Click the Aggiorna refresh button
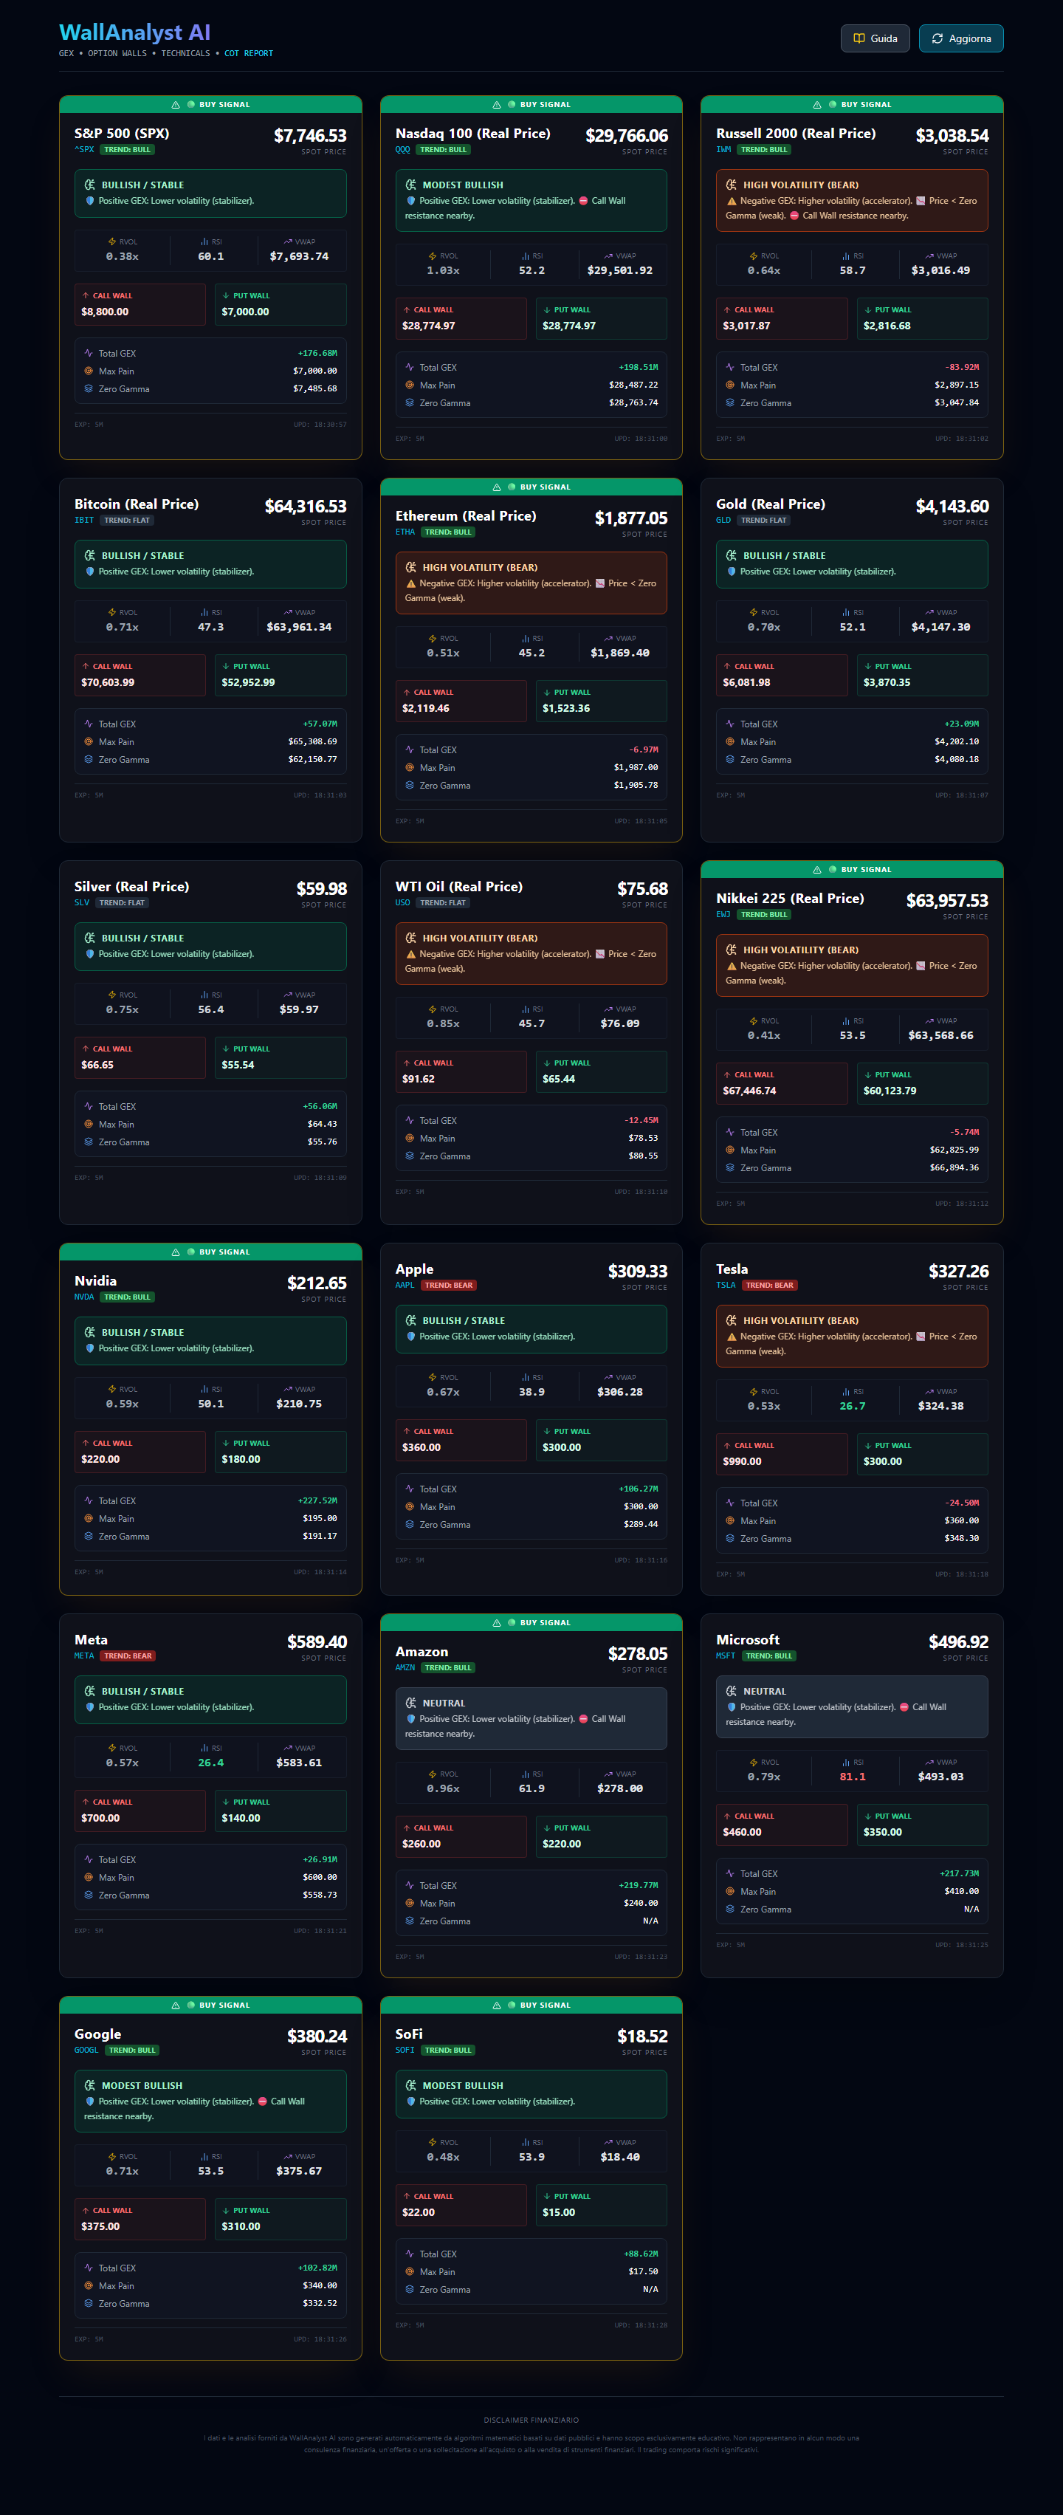This screenshot has width=1063, height=2515. 960,38
